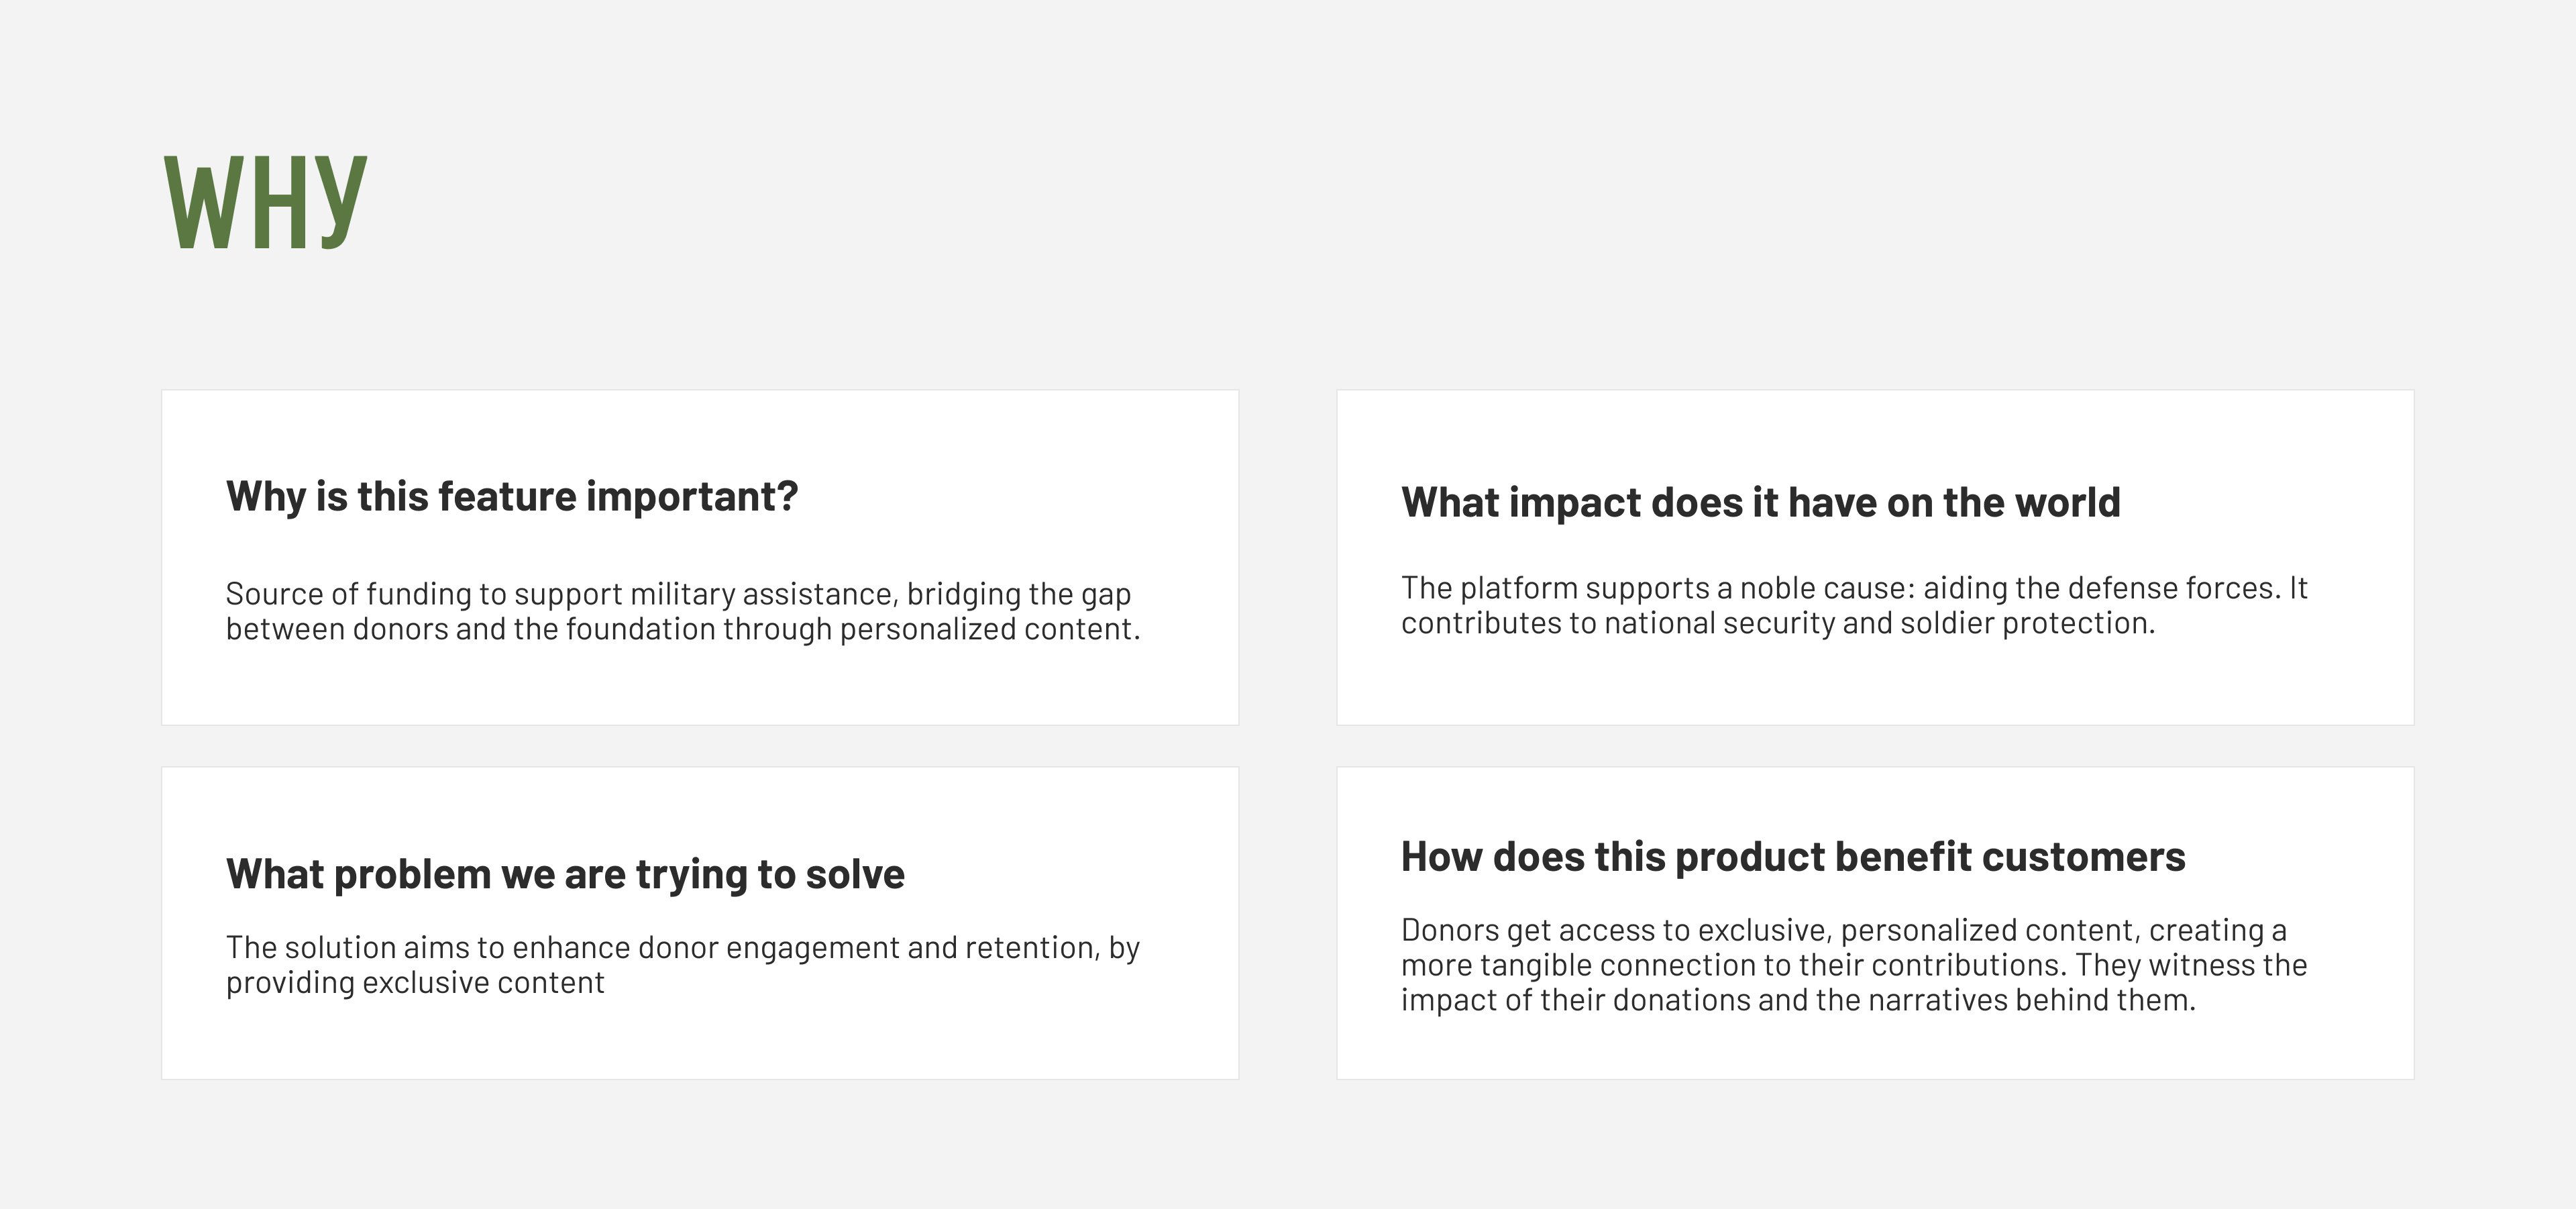Click the 'How does this product benefit customers' heading

1793,857
